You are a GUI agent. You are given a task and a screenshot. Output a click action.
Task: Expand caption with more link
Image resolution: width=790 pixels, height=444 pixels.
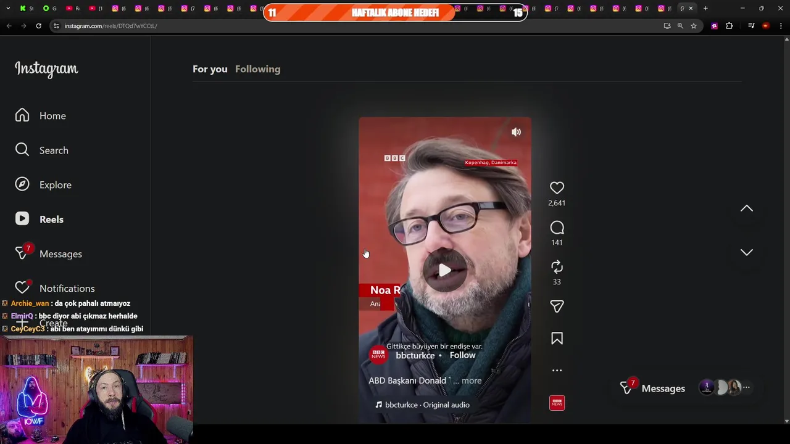point(472,380)
